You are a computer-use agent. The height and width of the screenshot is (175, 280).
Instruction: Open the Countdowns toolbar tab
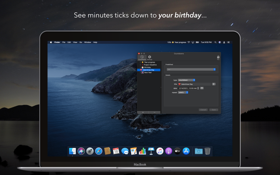142,57
